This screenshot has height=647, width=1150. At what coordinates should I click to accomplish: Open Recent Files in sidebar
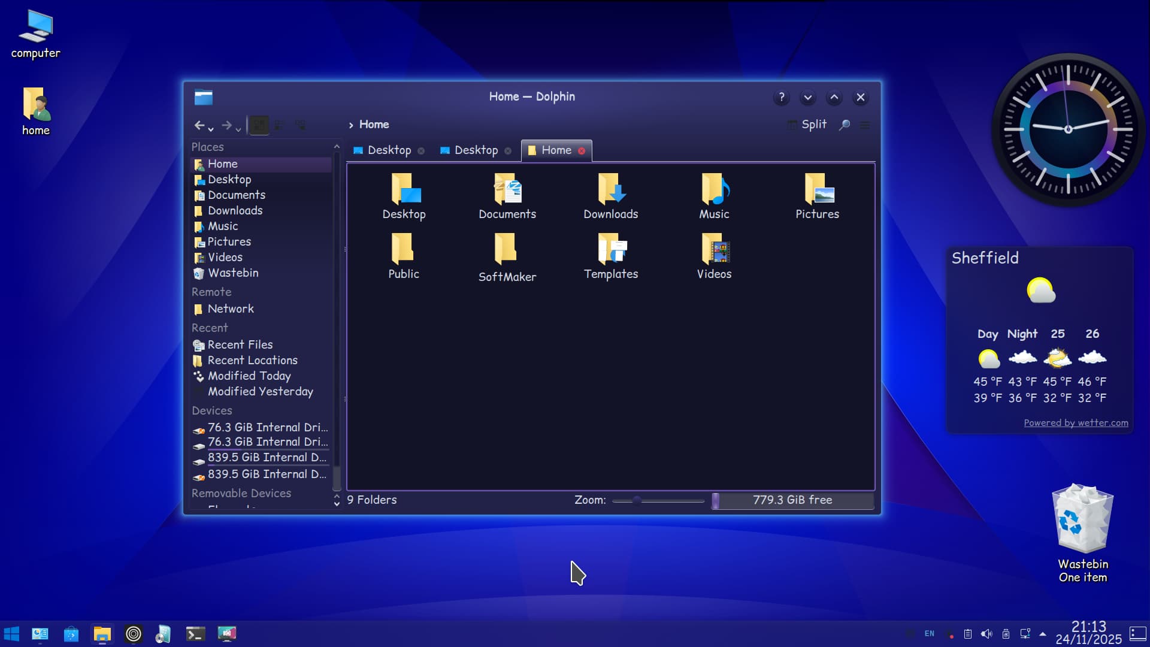(x=240, y=345)
